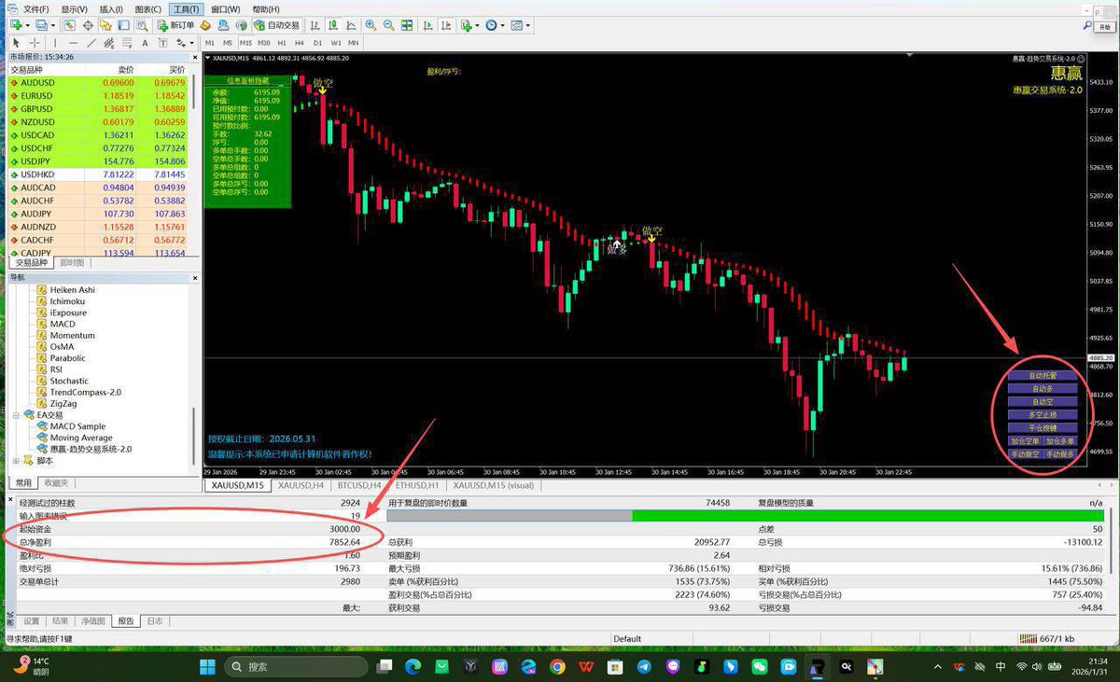Select the M1 timeframe button
Image resolution: width=1120 pixels, height=682 pixels.
click(210, 43)
